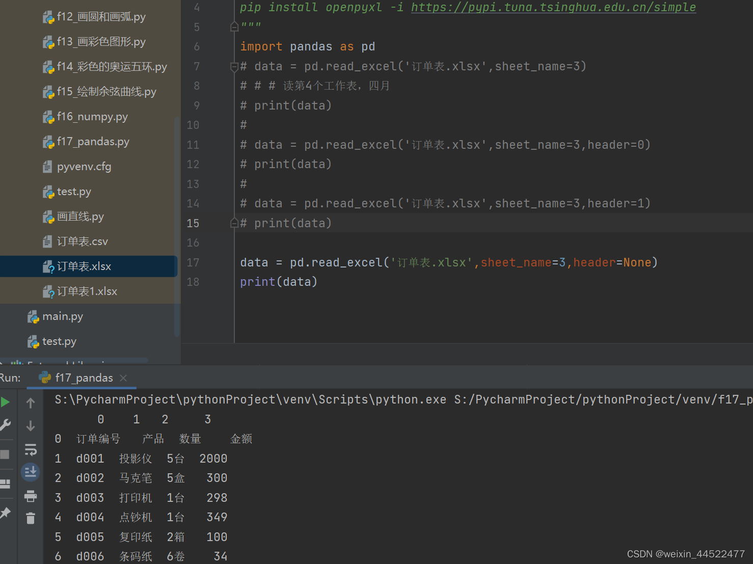
Task: Click the comment '读第4个工作表, 四月'
Action: (x=336, y=86)
